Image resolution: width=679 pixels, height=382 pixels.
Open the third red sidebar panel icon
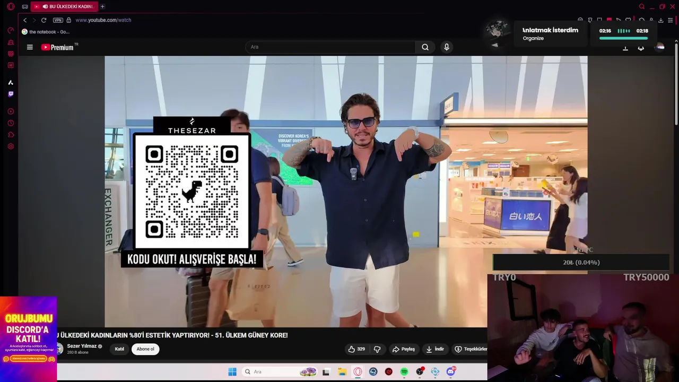click(x=11, y=54)
